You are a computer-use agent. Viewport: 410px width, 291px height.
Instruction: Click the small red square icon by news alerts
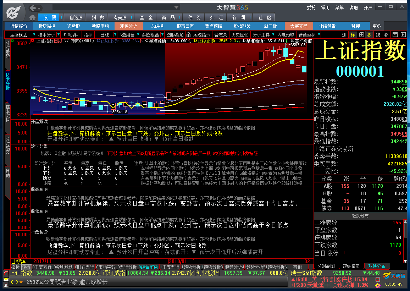378,280
